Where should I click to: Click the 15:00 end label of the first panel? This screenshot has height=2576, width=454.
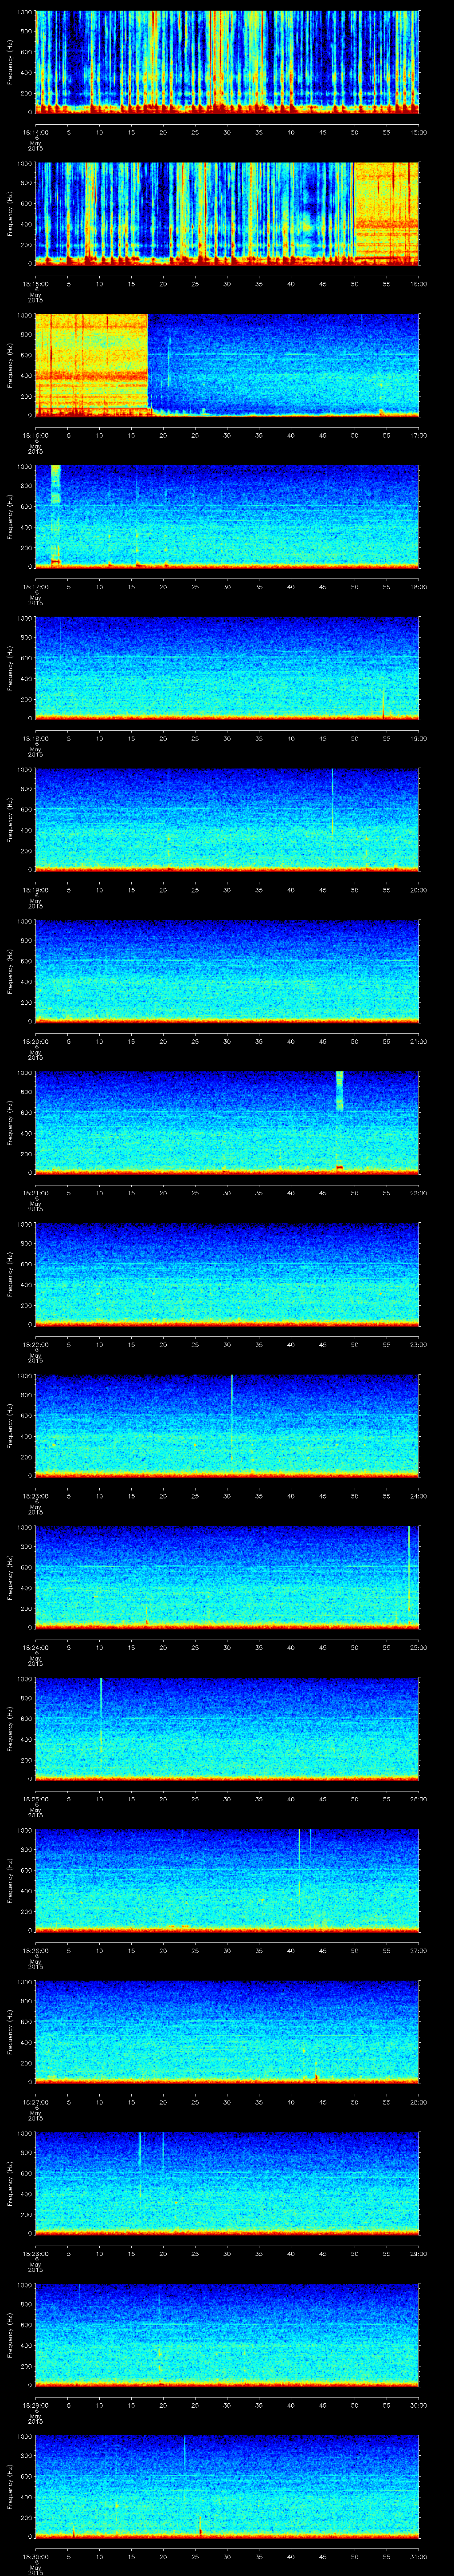(x=419, y=132)
